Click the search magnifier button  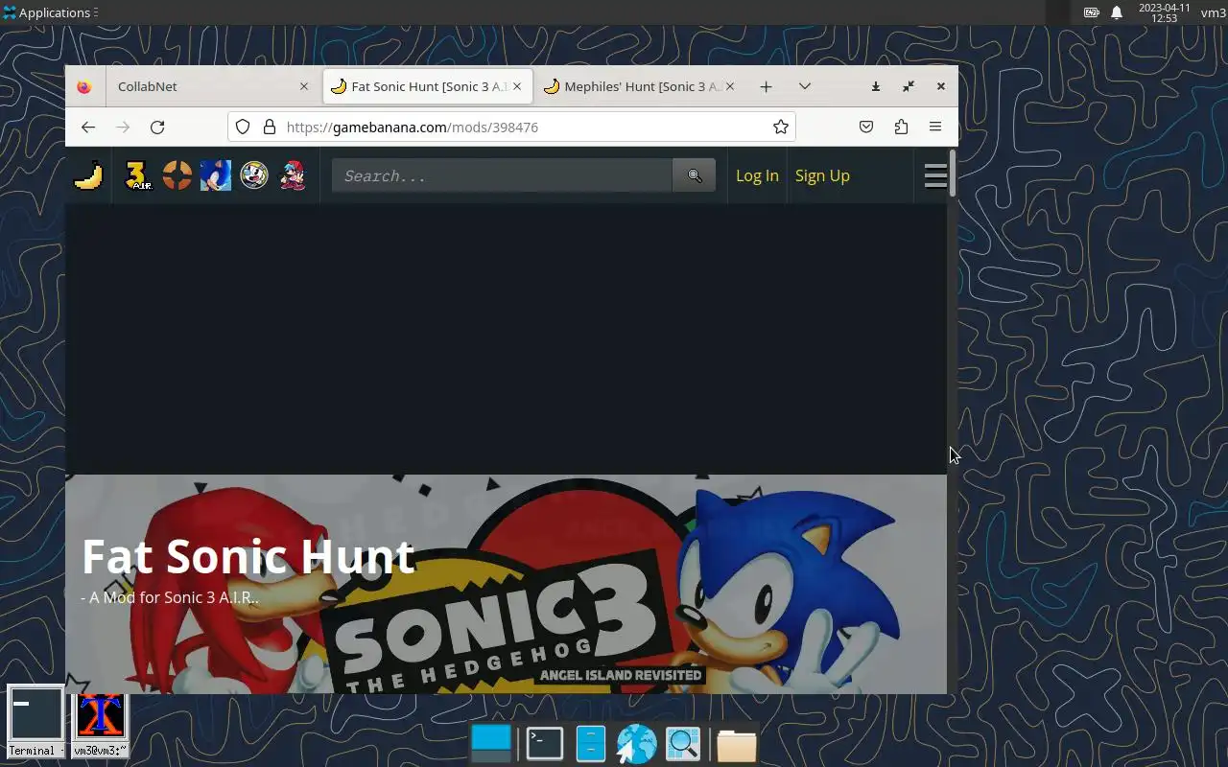(695, 175)
